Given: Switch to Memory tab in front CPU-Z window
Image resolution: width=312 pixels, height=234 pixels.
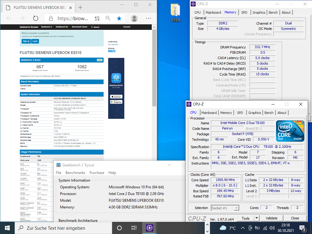Looking at the screenshot, I should [x=226, y=113].
